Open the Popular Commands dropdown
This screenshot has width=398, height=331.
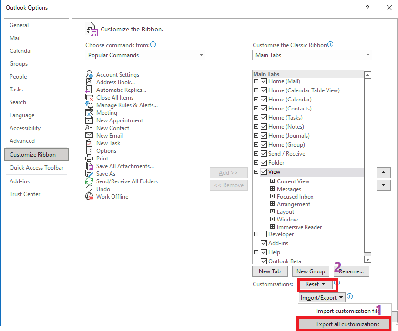click(145, 55)
